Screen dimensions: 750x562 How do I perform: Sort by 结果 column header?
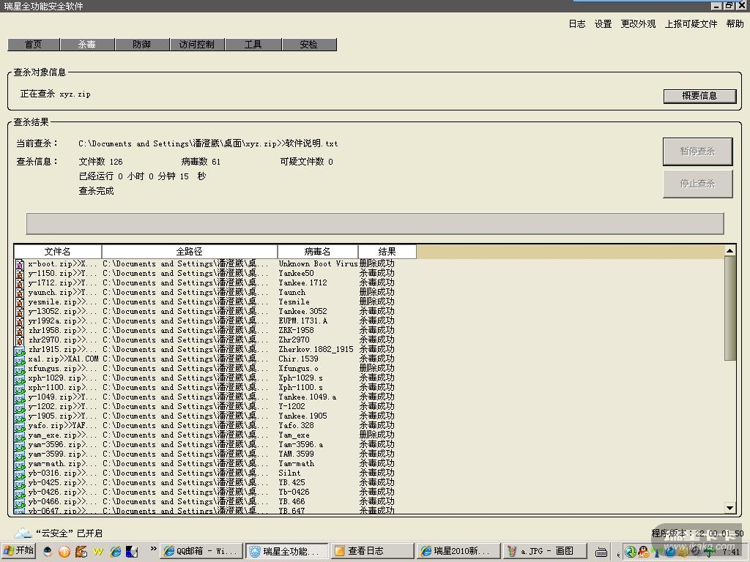coord(387,252)
